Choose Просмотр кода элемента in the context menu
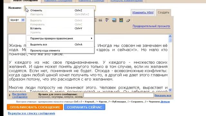 pos(60,51)
